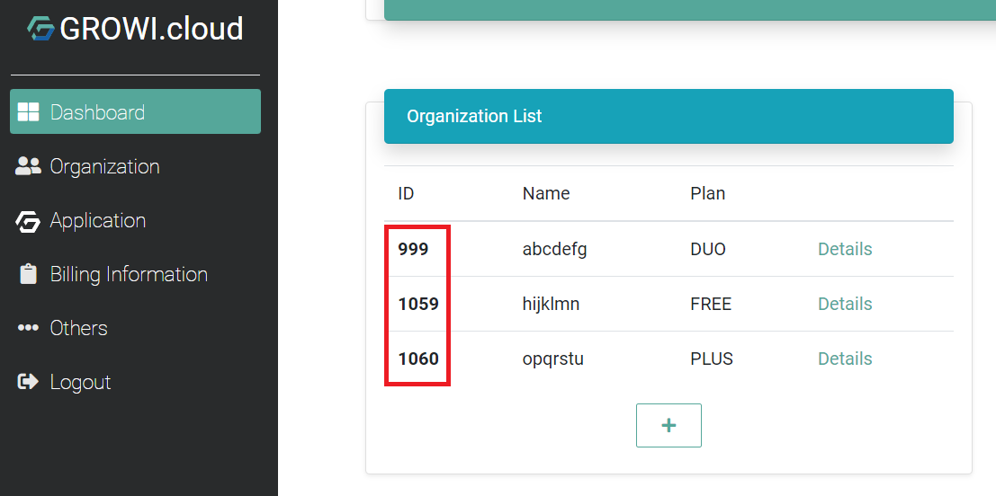996x496 pixels.
Task: Click the Others ellipsis icon
Action: click(28, 328)
